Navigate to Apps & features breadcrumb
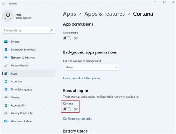The height and width of the screenshot is (134, 176). click(105, 14)
